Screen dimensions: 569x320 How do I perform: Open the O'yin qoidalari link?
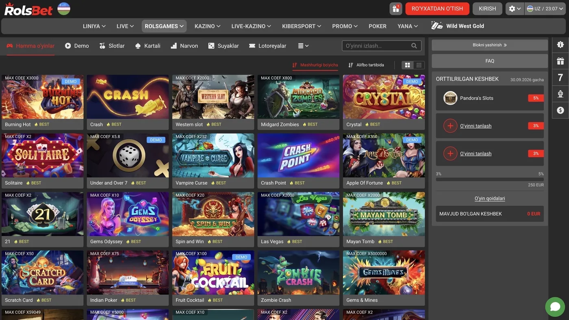pyautogui.click(x=490, y=199)
